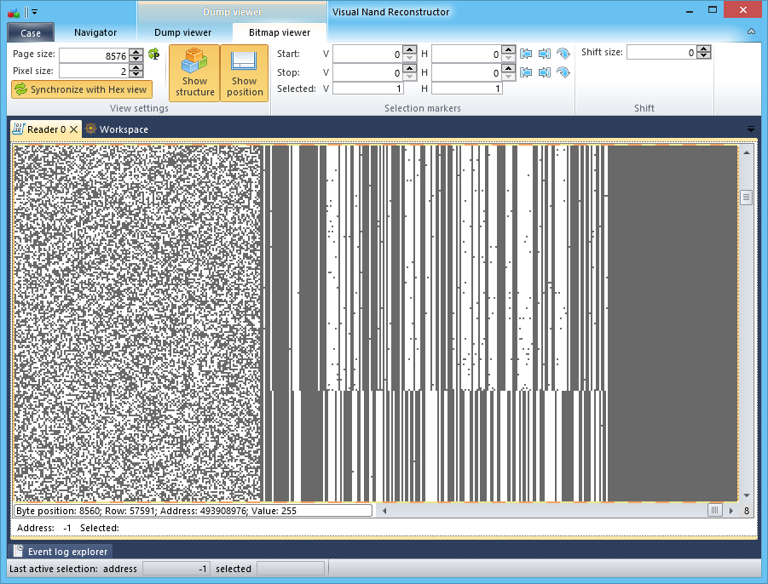768x584 pixels.
Task: Click the Shift group label
Action: pyautogui.click(x=644, y=108)
